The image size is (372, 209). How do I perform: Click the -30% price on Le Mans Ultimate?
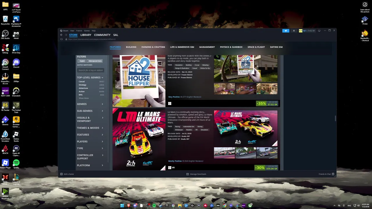coord(267,168)
